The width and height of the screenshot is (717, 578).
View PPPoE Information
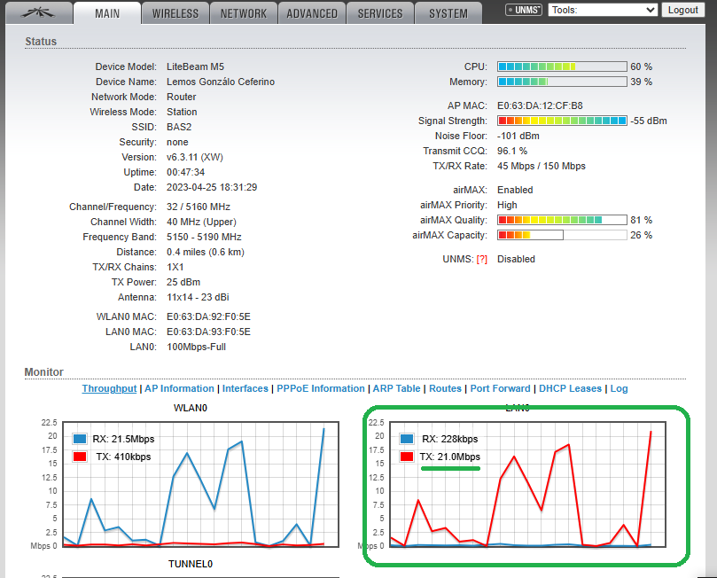(321, 388)
